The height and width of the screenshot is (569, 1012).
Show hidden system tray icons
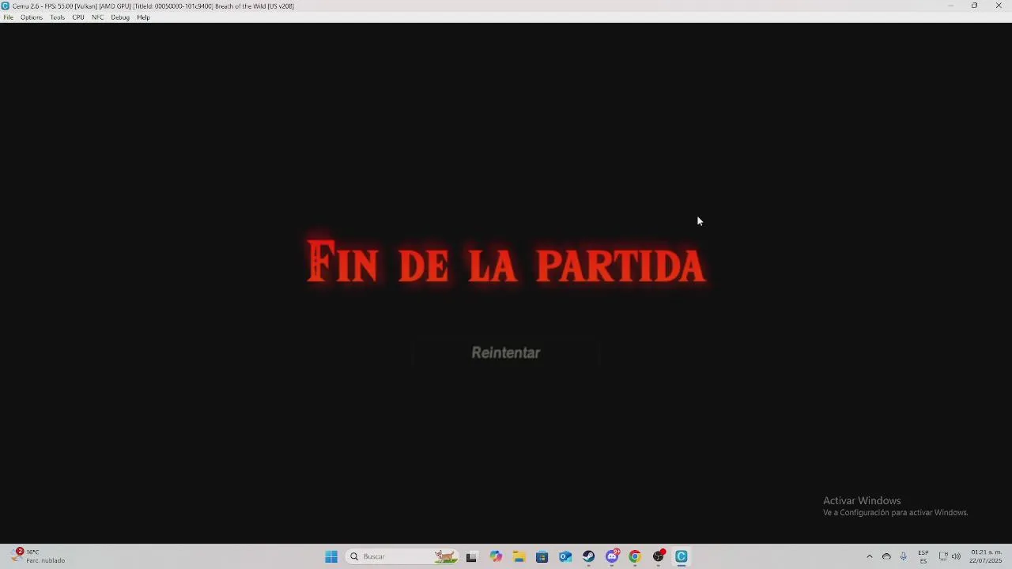pos(870,556)
